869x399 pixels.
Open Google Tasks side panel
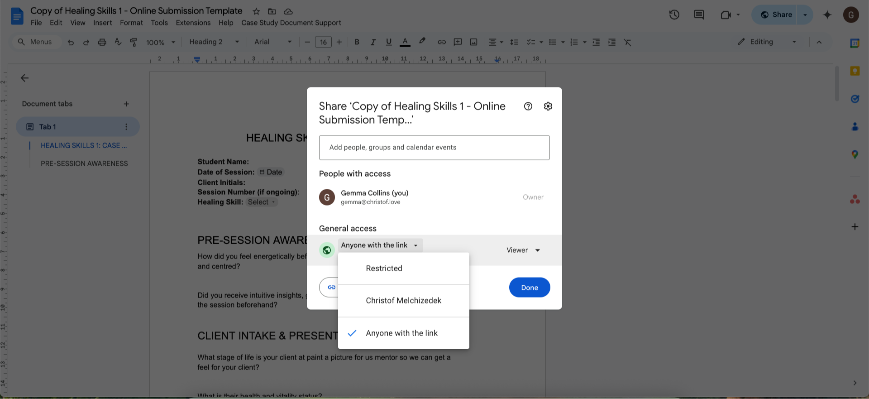[855, 99]
